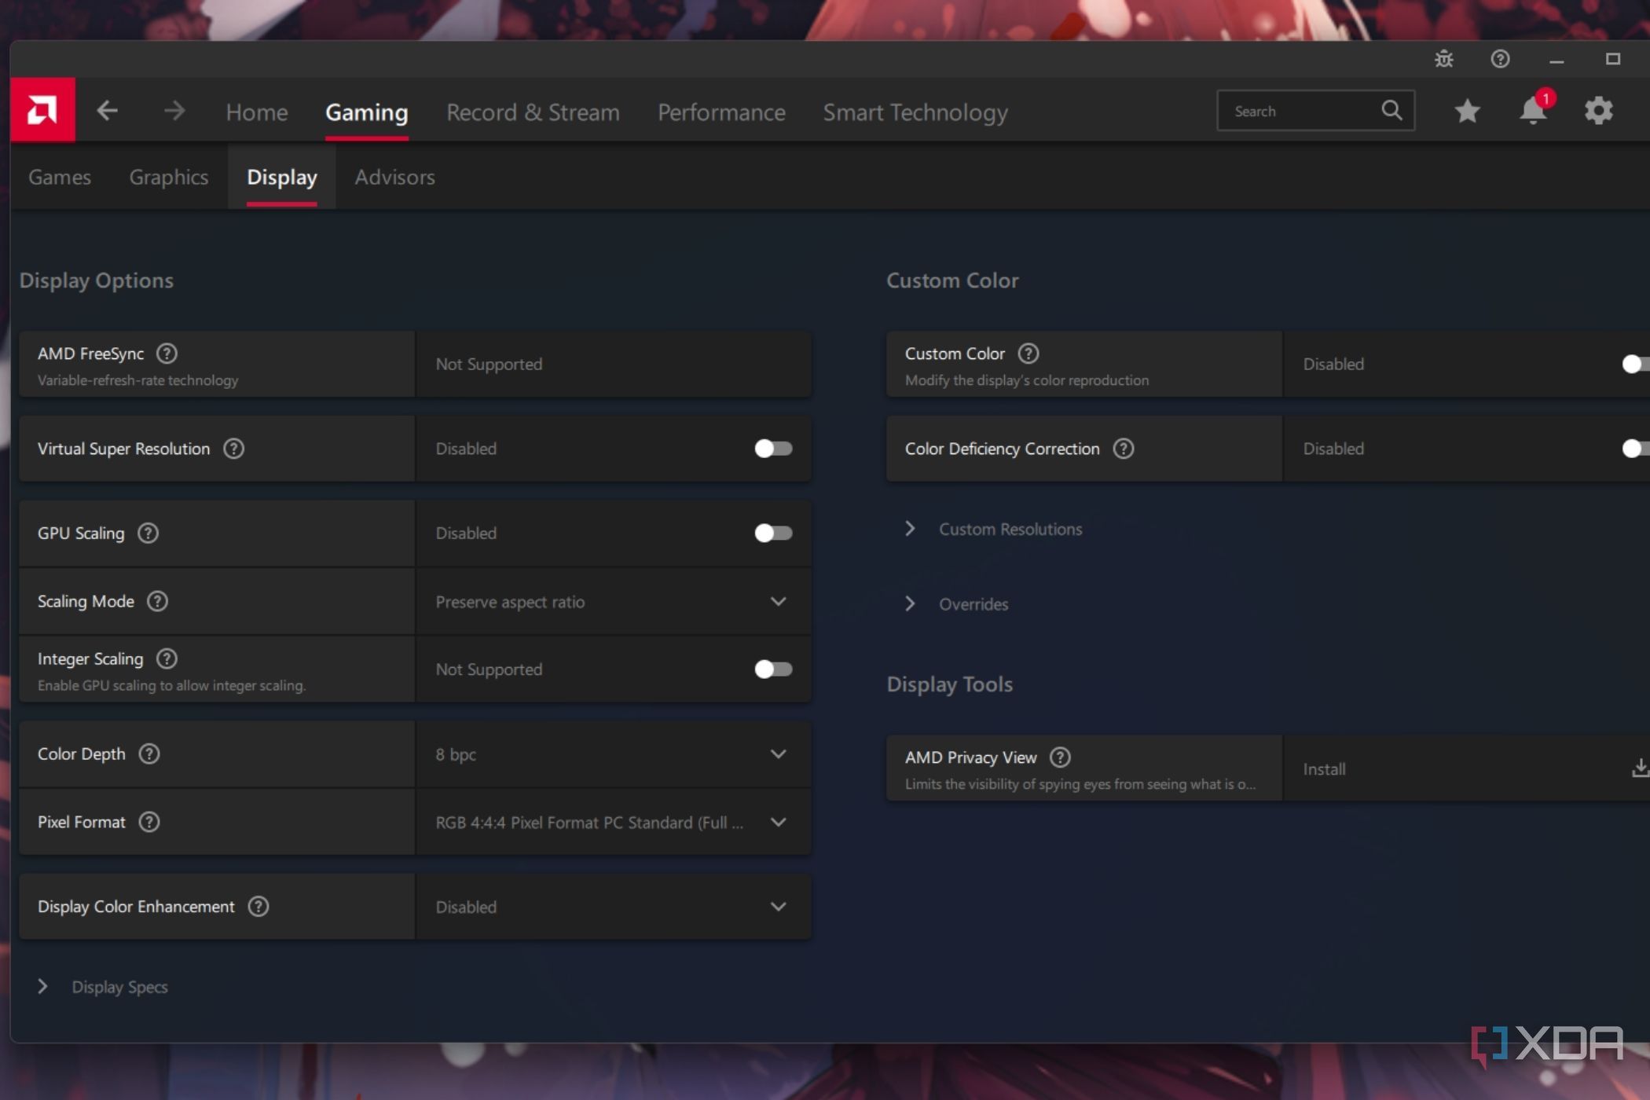Image resolution: width=1650 pixels, height=1100 pixels.
Task: Toggle Virtual Super Resolution switch
Action: click(773, 449)
